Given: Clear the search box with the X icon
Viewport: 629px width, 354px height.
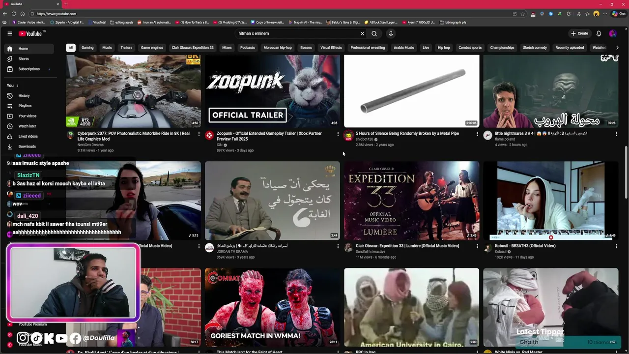Looking at the screenshot, I should tap(362, 33).
